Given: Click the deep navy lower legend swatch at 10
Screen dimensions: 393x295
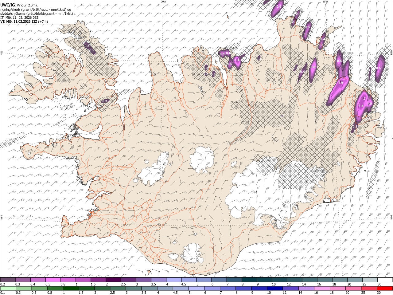Looking at the screenshot, I should [274, 288].
